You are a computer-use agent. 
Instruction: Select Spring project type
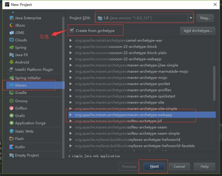(x=34, y=47)
